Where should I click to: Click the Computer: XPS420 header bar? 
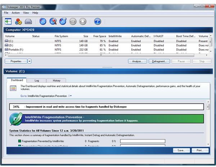(108, 30)
